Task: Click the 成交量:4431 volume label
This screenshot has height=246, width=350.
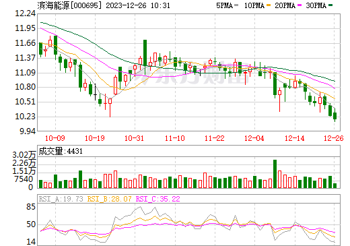Action: (x=61, y=152)
